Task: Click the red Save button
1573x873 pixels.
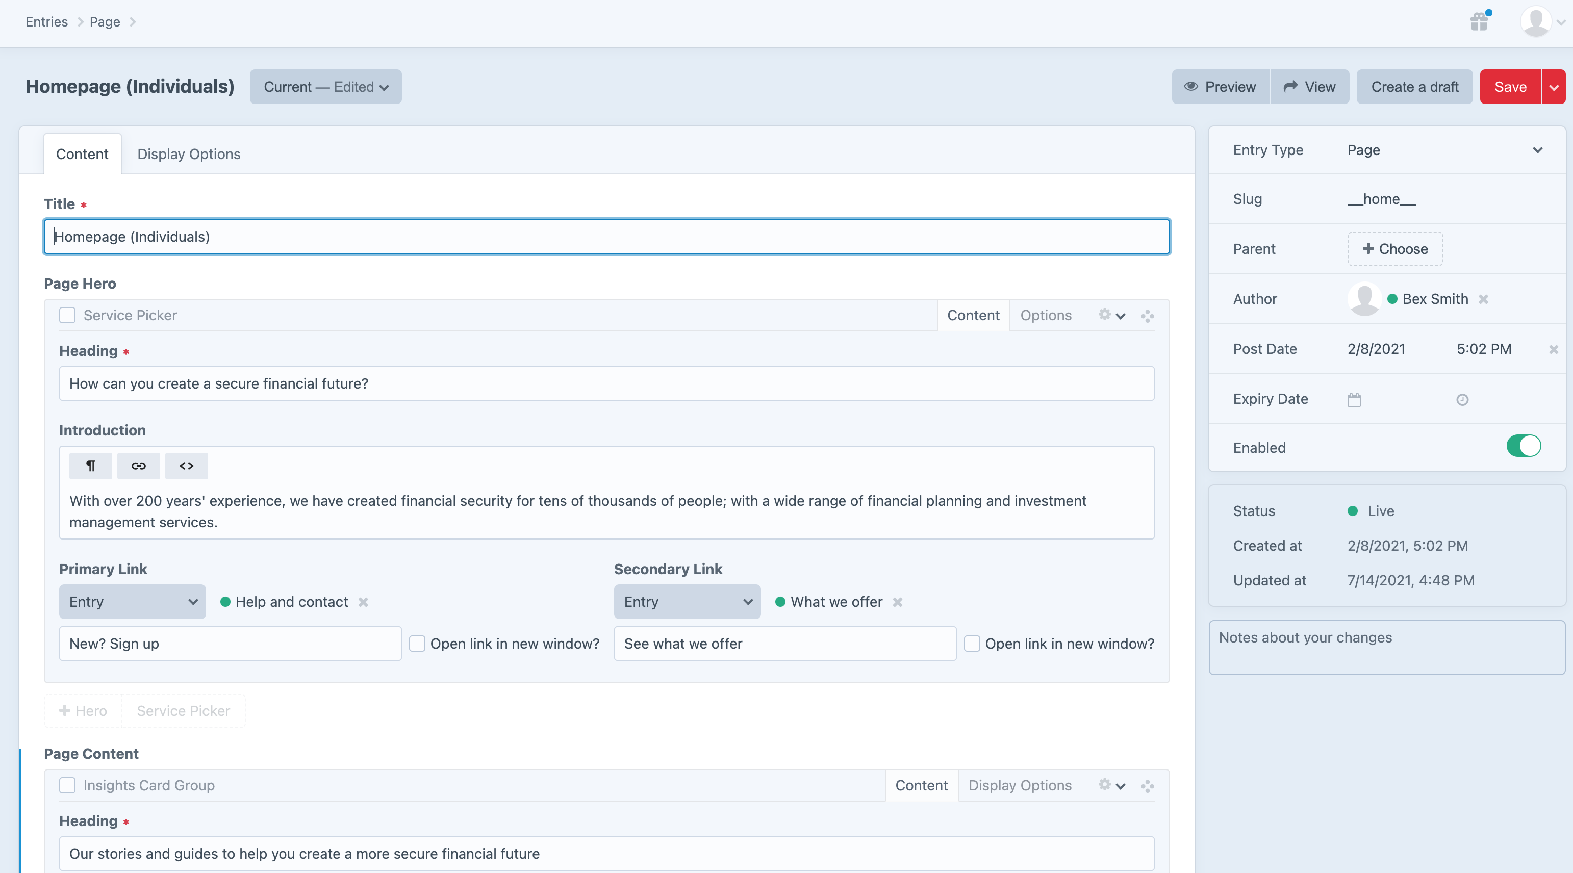Action: [x=1510, y=87]
